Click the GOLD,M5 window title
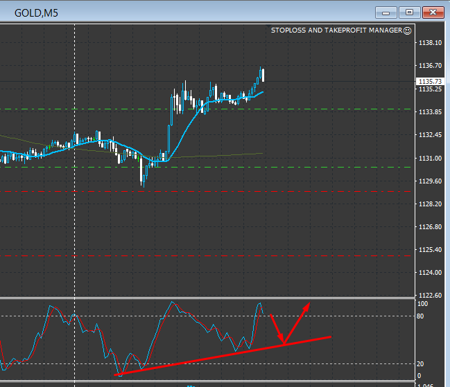This screenshot has width=450, height=387. pos(36,13)
